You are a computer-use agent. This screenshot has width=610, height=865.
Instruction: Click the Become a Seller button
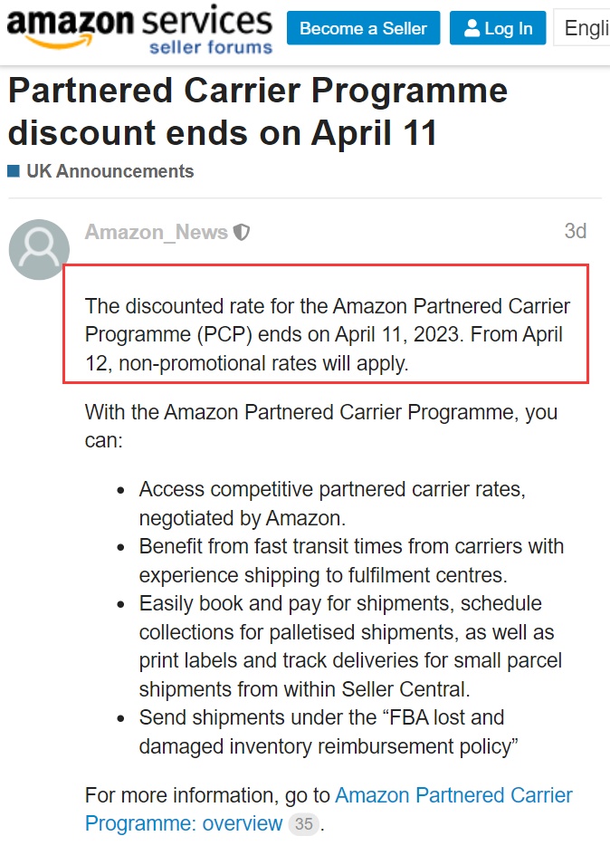[x=363, y=27]
